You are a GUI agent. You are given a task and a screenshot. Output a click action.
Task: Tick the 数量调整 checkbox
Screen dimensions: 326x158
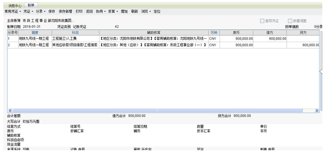click(290, 21)
